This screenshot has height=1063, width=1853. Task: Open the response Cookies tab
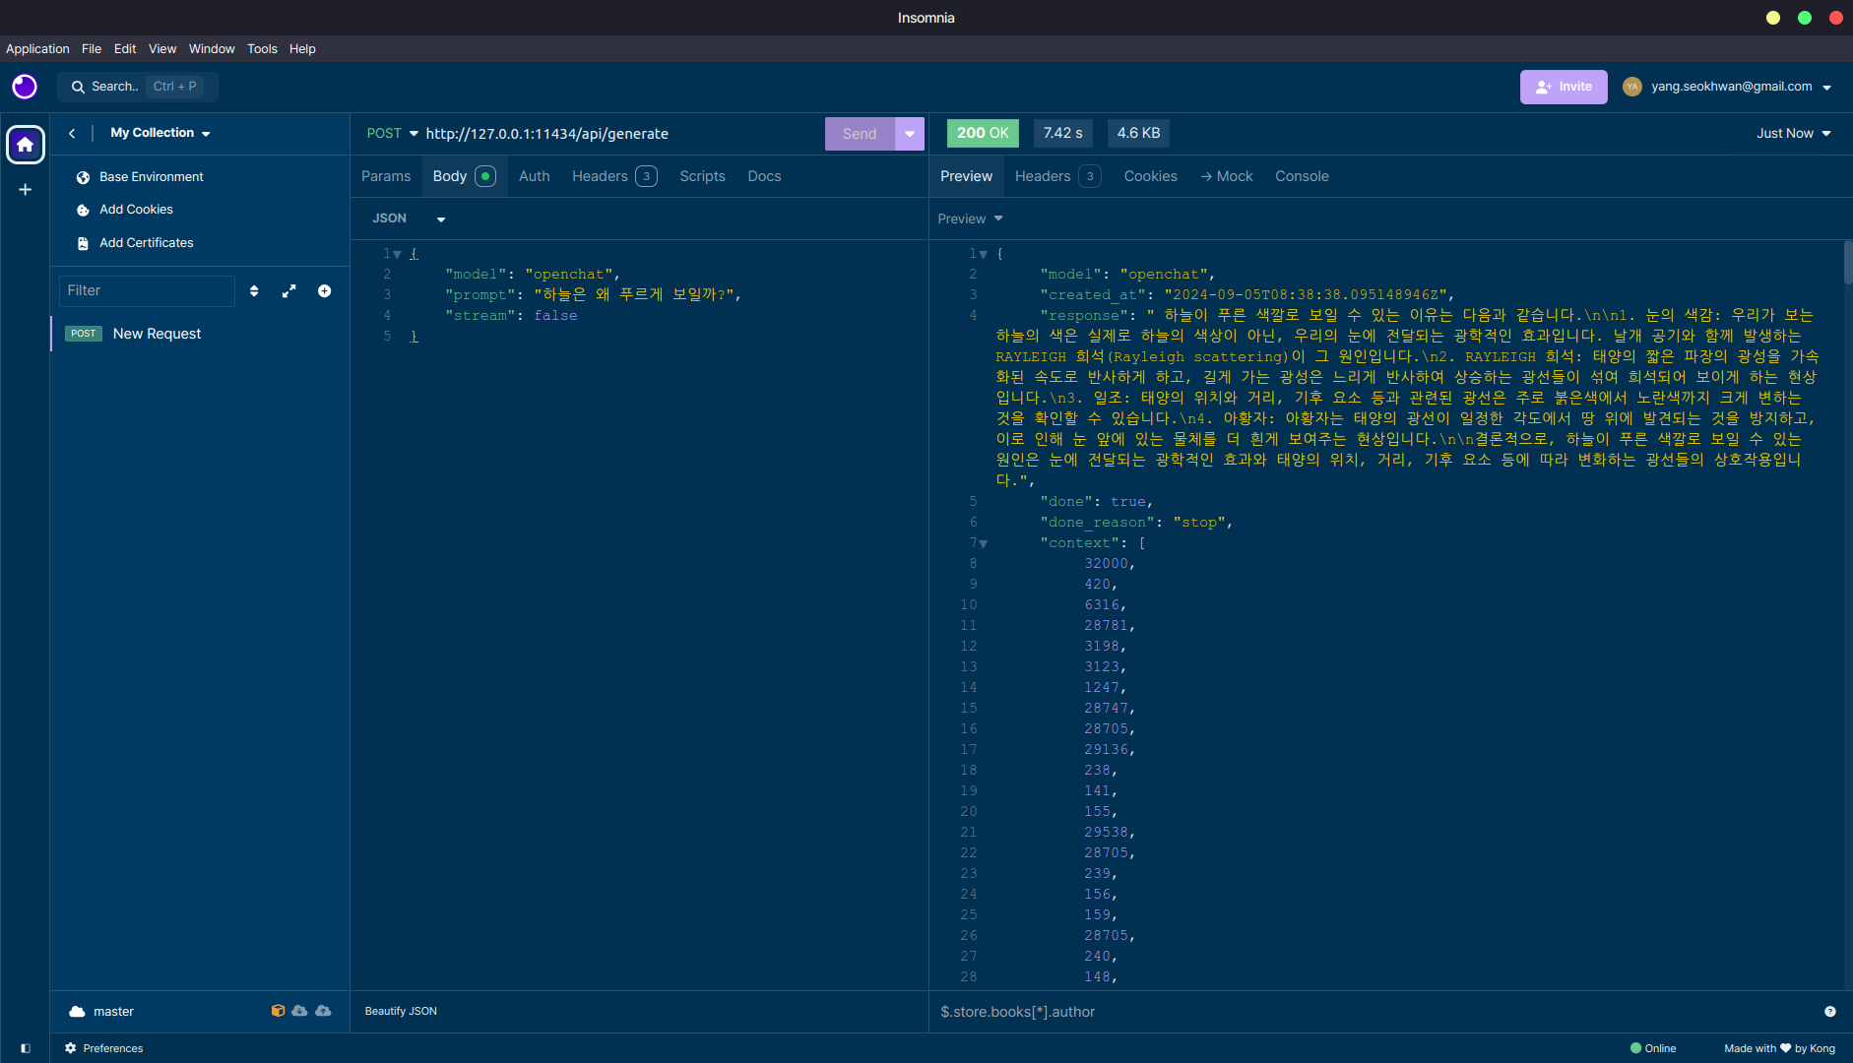pos(1151,176)
